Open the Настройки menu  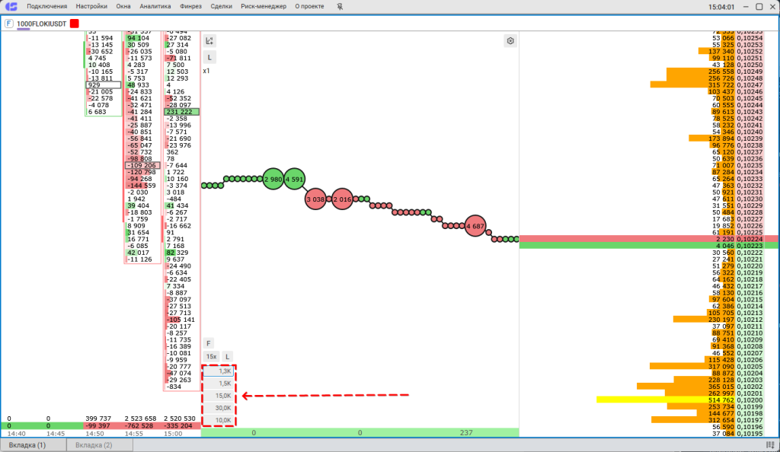coord(91,7)
